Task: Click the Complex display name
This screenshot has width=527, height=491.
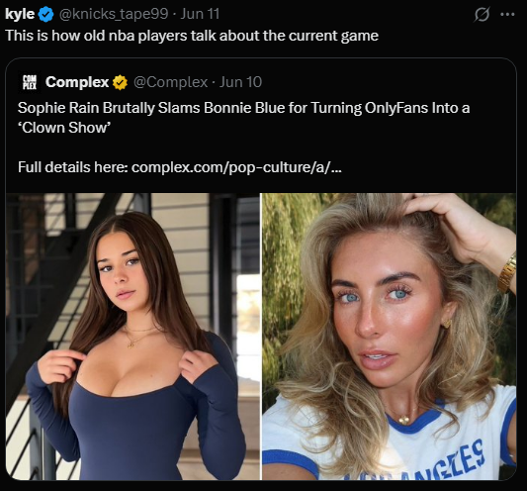Action: tap(77, 82)
